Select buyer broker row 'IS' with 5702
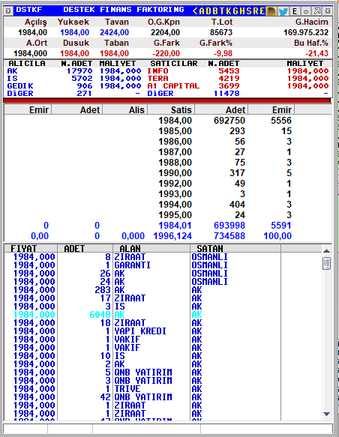This screenshot has height=437, width=339. 74,79
